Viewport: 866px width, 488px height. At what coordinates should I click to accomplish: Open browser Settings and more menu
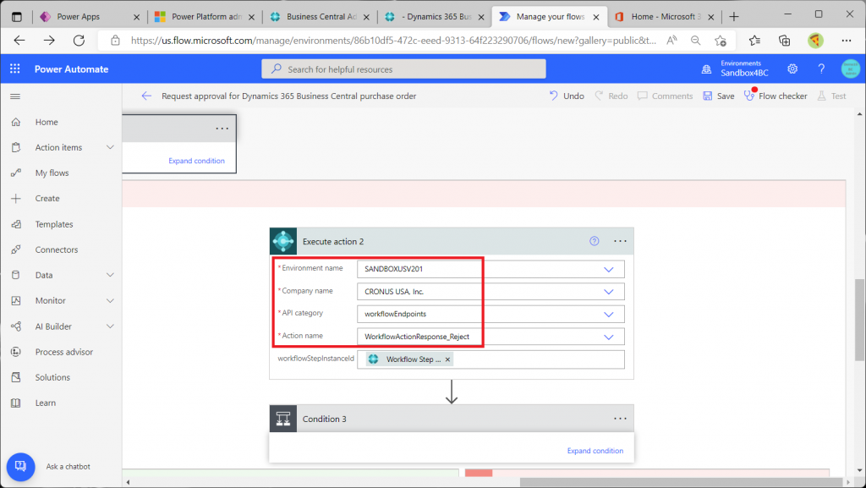click(846, 41)
